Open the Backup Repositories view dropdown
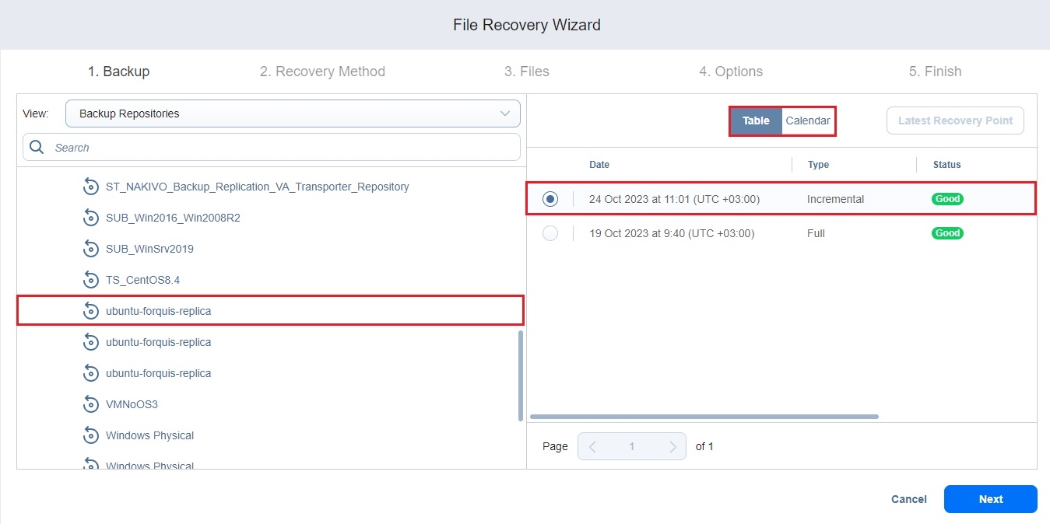The image size is (1050, 524). click(293, 114)
